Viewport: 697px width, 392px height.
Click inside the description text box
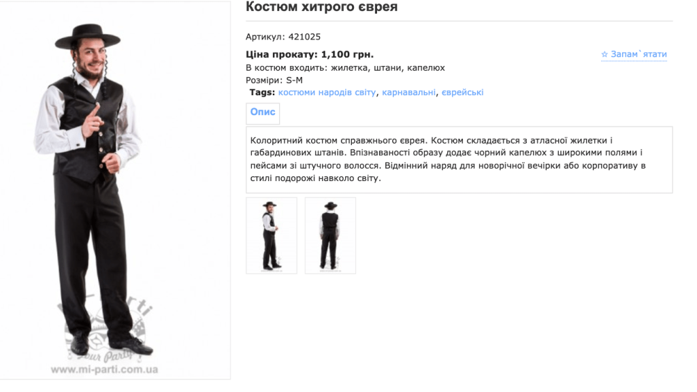tap(459, 159)
